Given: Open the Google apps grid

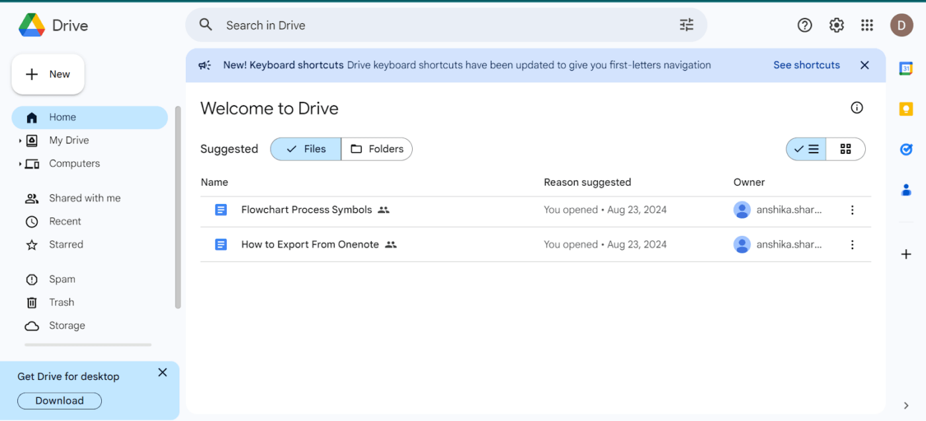Looking at the screenshot, I should 867,25.
